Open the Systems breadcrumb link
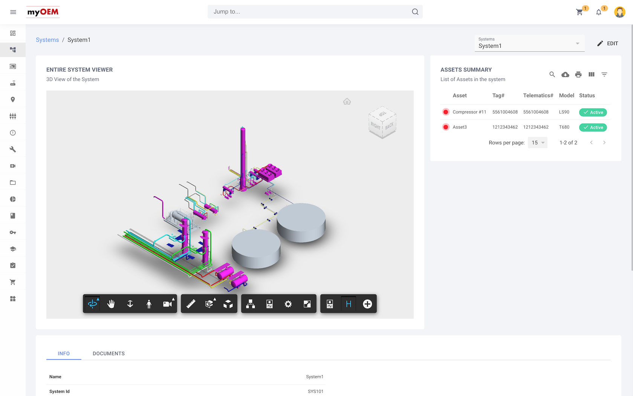Screen dimensions: 633x396 [47, 40]
